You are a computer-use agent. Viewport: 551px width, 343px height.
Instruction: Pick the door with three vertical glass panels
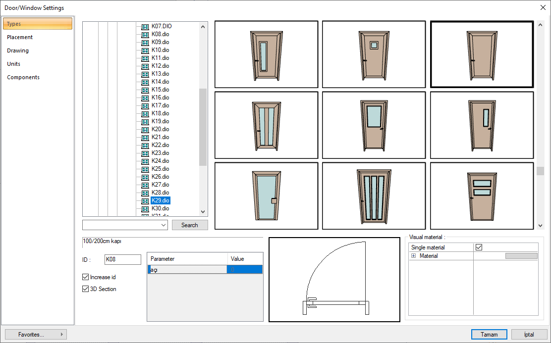pyautogui.click(x=374, y=196)
